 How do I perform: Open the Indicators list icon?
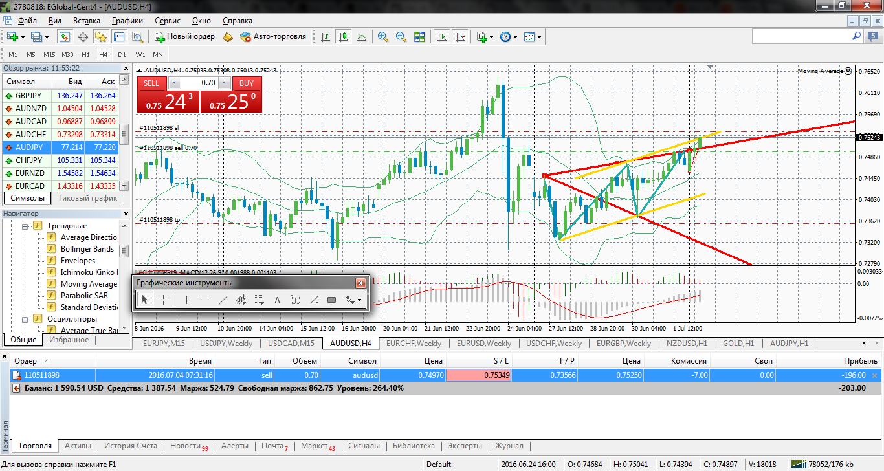[x=481, y=37]
